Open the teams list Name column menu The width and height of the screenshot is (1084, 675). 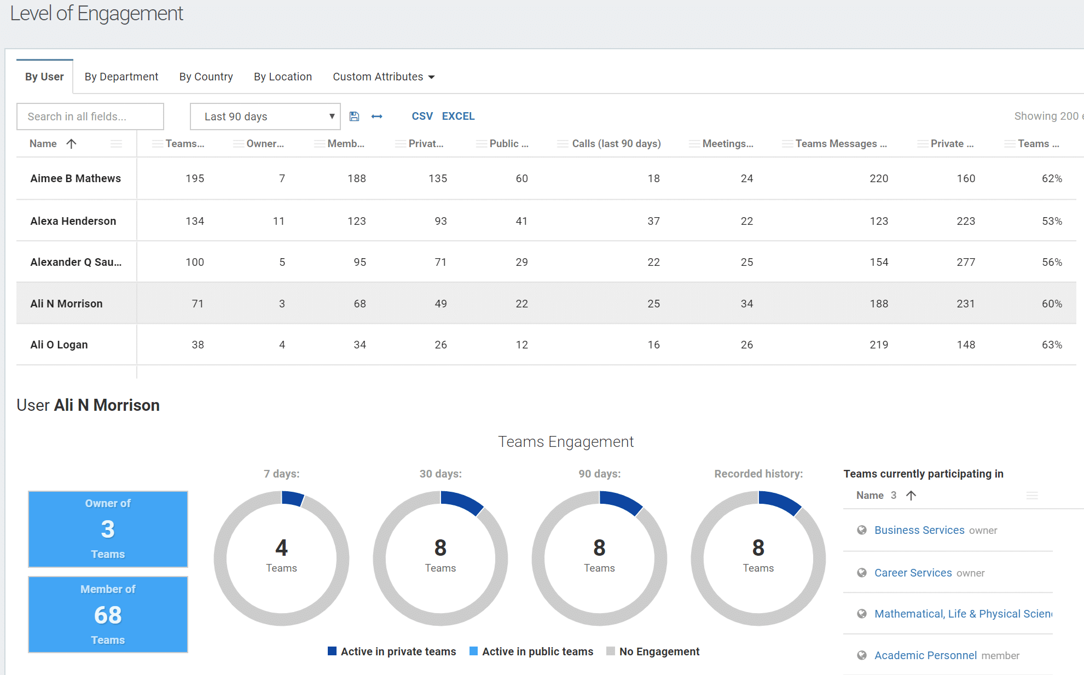(x=1032, y=496)
